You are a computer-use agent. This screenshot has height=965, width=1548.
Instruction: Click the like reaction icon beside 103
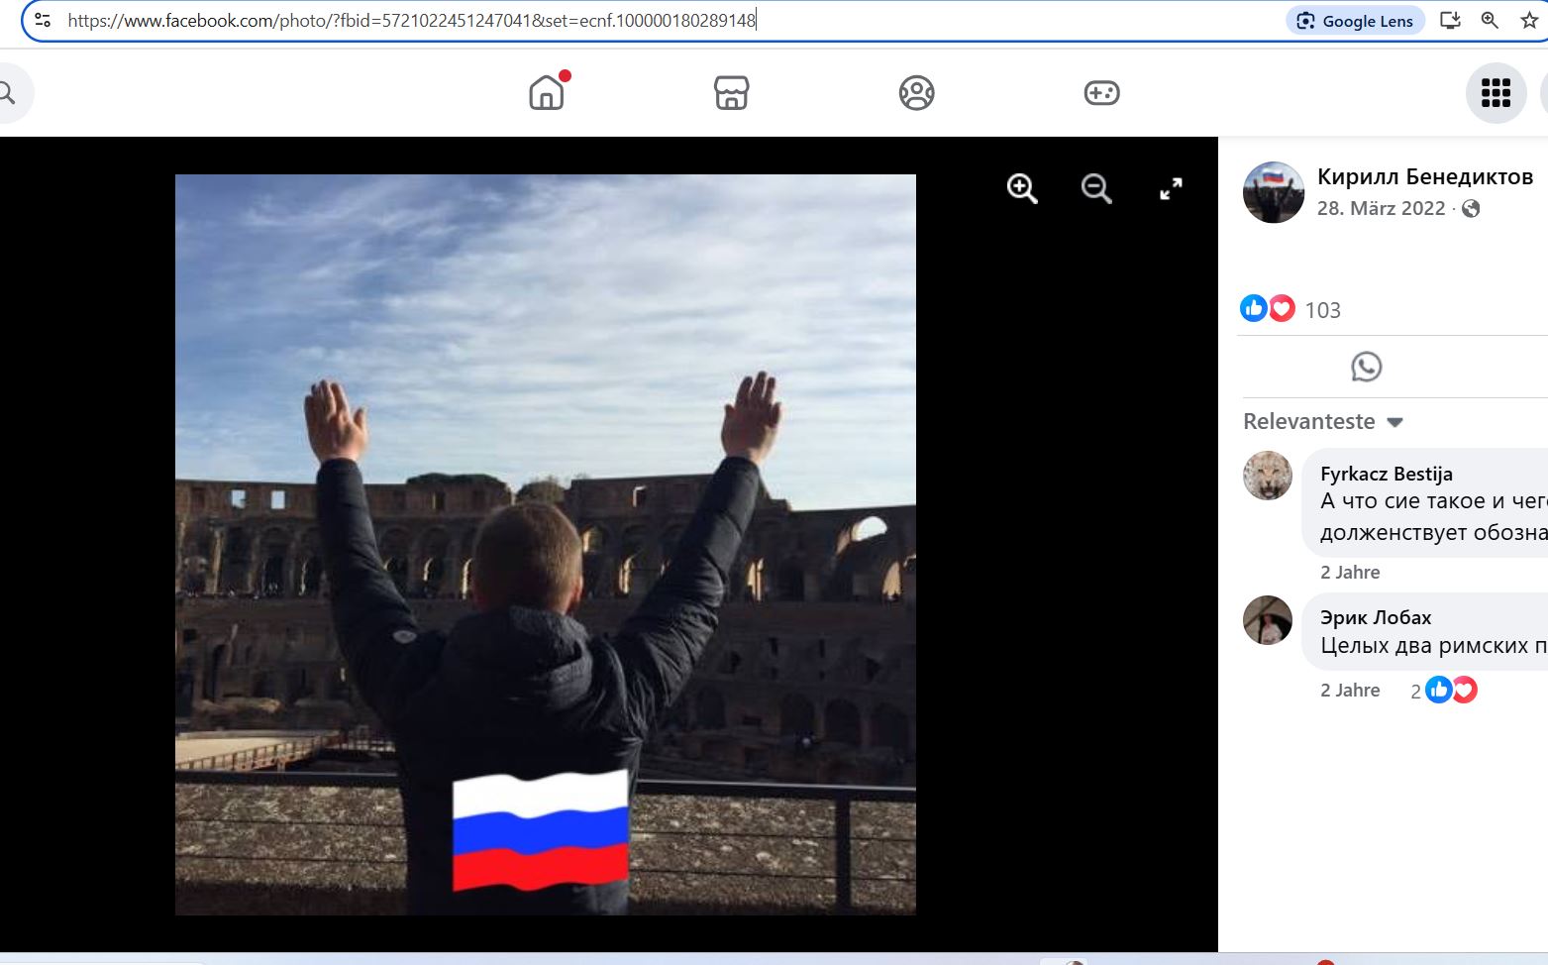[1253, 308]
